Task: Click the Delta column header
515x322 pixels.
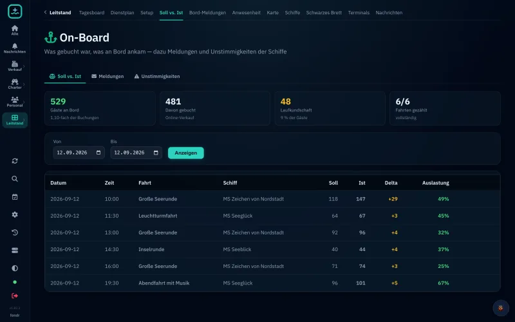Action: point(391,183)
